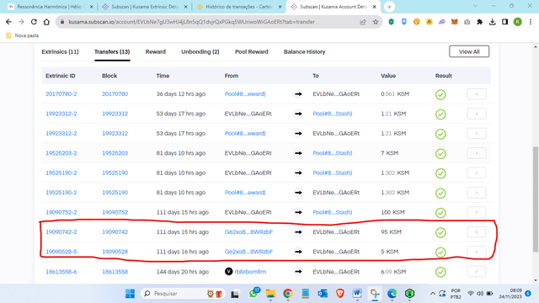Open Microsoft Edge from the taskbar
The height and width of the screenshot is (303, 539).
tap(392, 294)
